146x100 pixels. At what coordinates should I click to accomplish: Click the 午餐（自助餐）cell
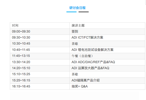coord(107,56)
